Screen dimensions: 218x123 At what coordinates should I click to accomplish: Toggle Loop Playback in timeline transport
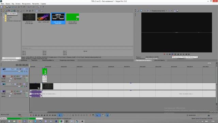pos(33,115)
